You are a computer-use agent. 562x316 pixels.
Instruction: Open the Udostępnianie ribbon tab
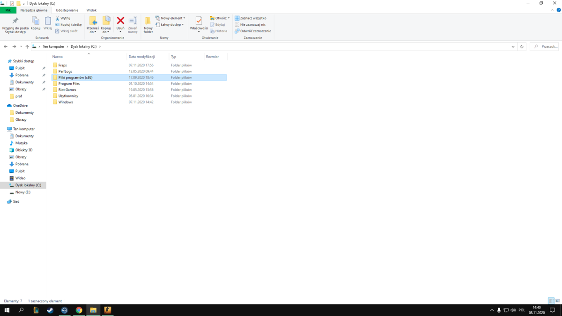67,10
